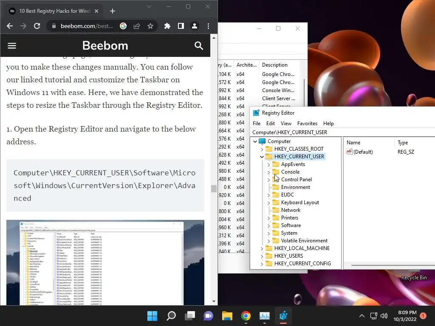Expand HKEY_CLASSES_ROOT chevron
435x326 pixels.
tap(262, 149)
